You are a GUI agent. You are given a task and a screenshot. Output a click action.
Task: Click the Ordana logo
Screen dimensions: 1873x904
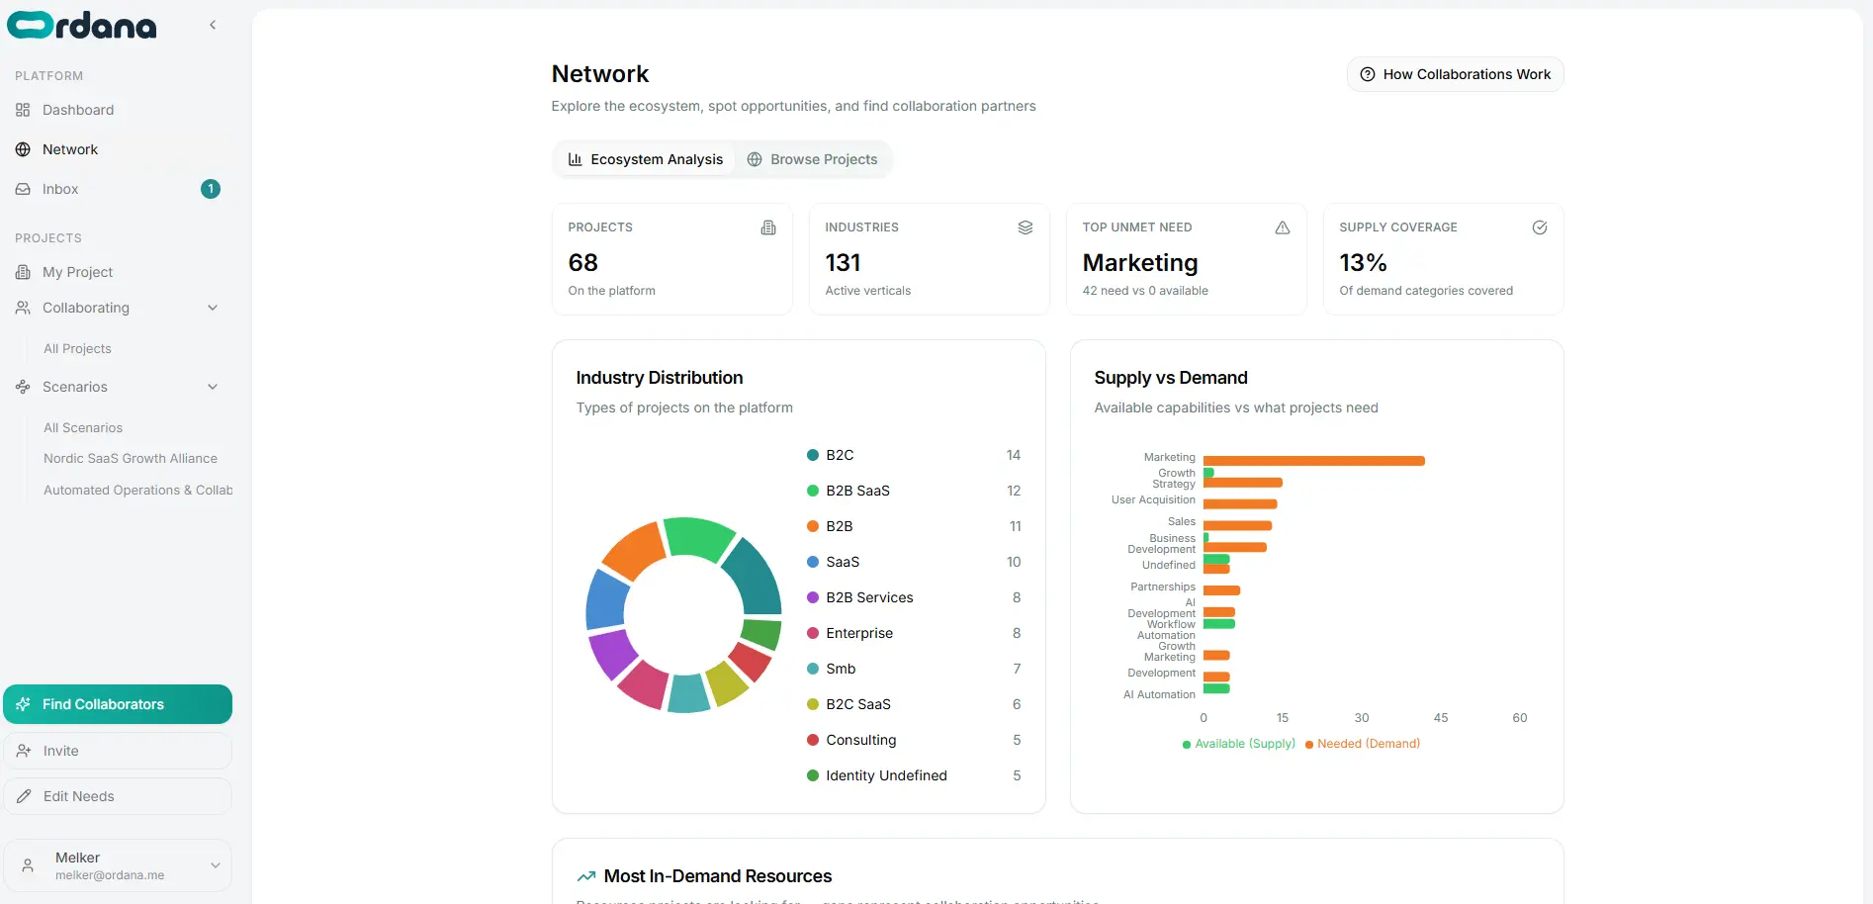pyautogui.click(x=82, y=25)
